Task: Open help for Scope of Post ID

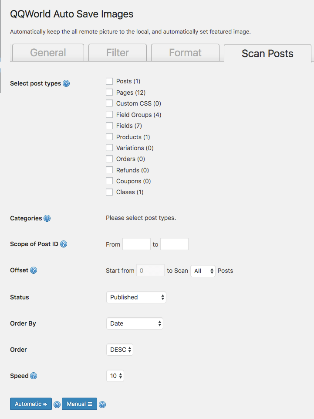Action: point(64,244)
